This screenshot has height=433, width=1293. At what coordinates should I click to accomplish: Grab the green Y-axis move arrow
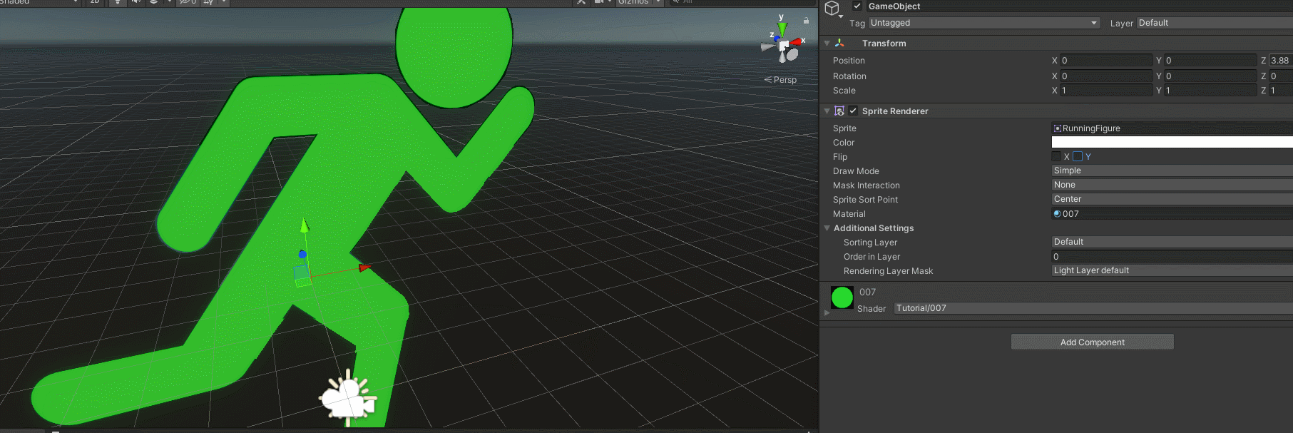click(305, 225)
